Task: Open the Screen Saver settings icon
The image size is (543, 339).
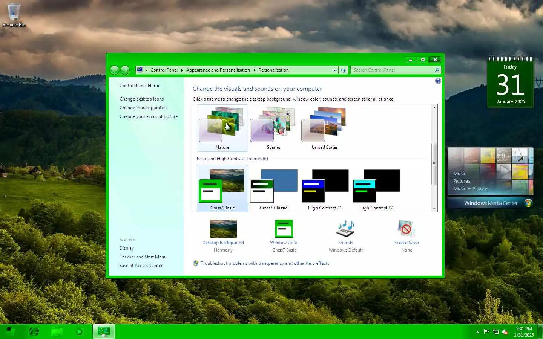Action: (x=406, y=228)
